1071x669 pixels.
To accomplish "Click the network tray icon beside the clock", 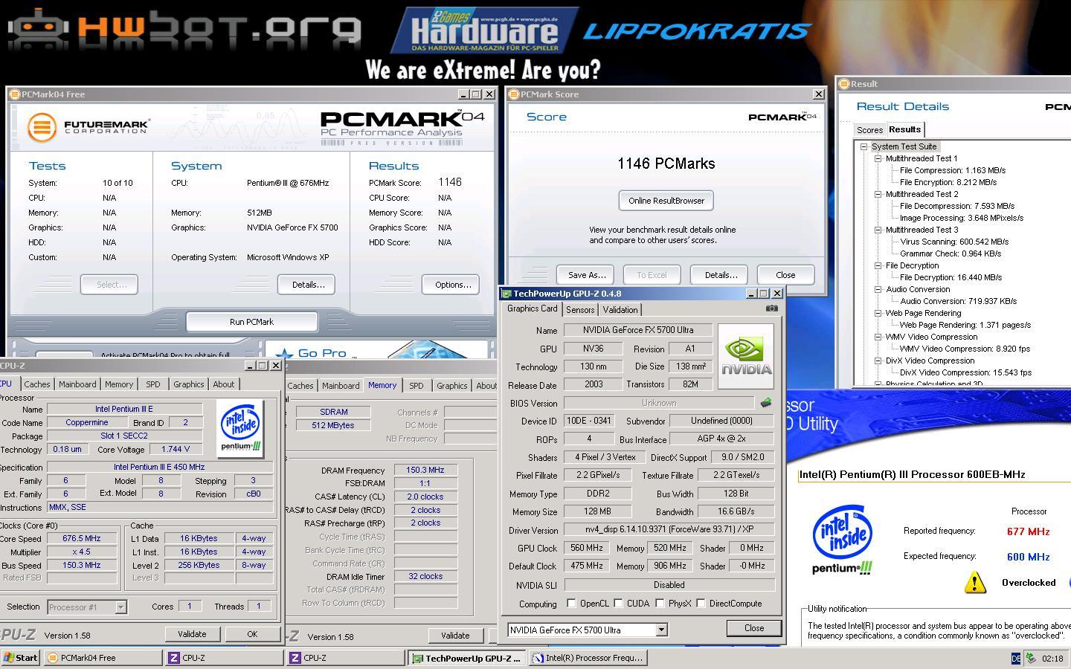I will 1031,659.
